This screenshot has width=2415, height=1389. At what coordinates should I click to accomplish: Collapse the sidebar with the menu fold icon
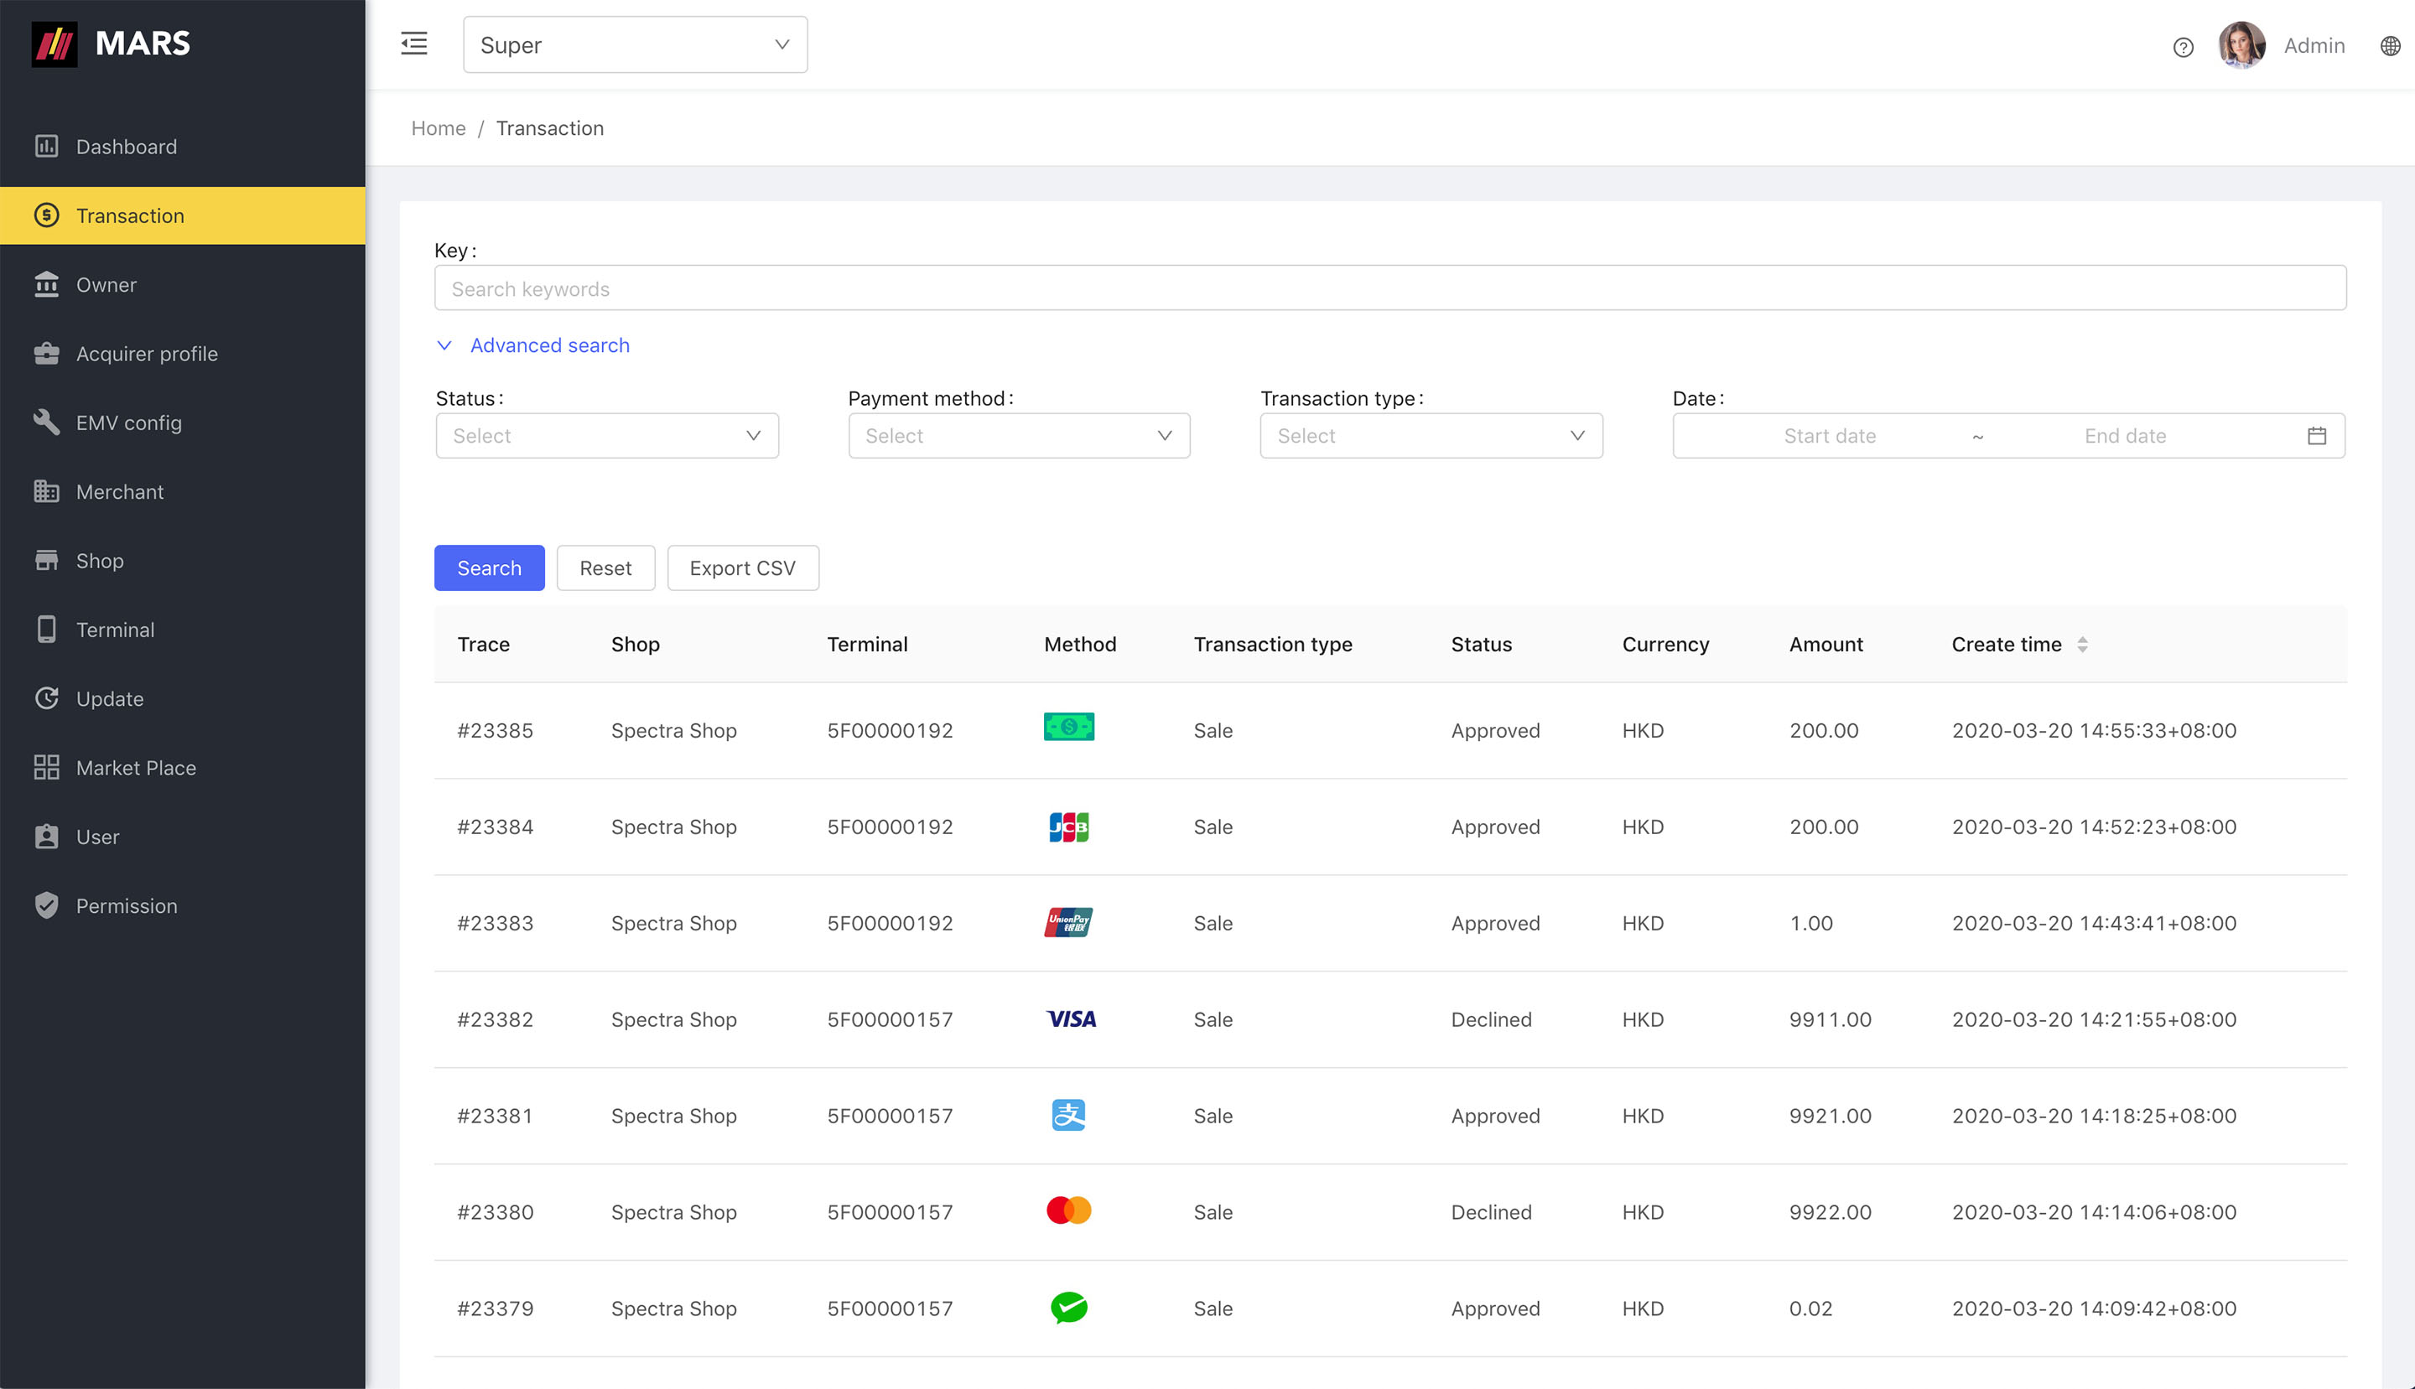pos(413,44)
